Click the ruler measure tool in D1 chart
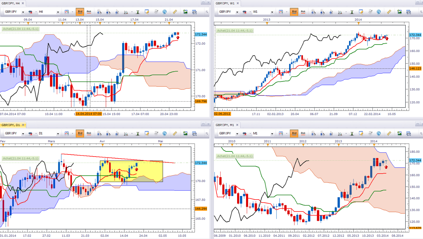423x239 pixels. tap(175, 134)
